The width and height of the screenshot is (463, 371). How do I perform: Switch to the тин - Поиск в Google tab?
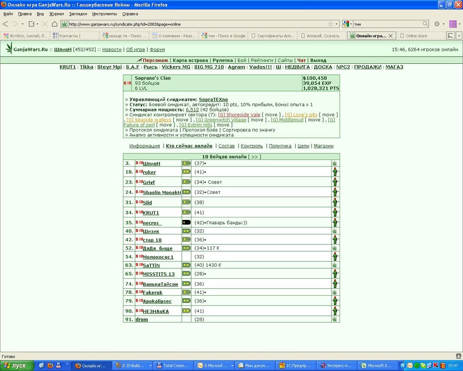coord(223,36)
